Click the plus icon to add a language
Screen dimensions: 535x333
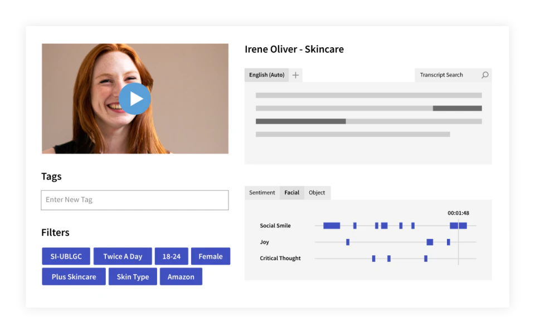point(296,74)
